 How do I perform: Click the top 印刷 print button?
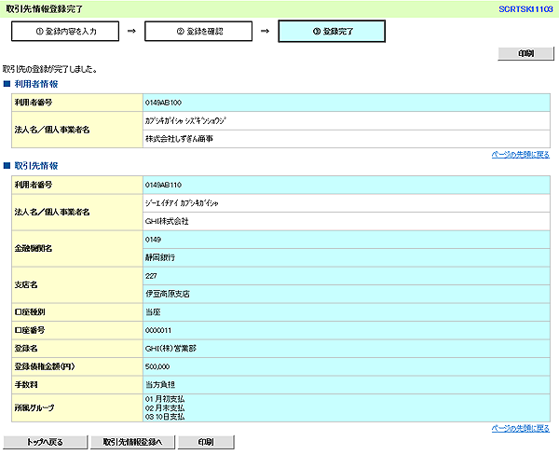point(525,53)
